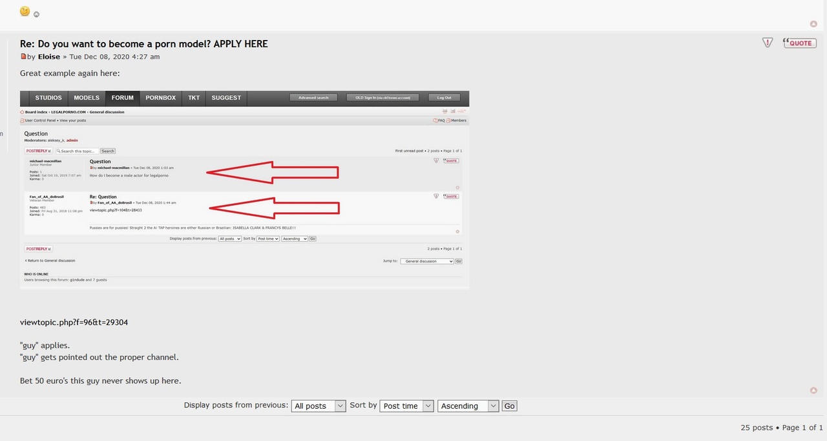Open the embedded forum screenshot image
This screenshot has height=441, width=827.
[x=244, y=190]
